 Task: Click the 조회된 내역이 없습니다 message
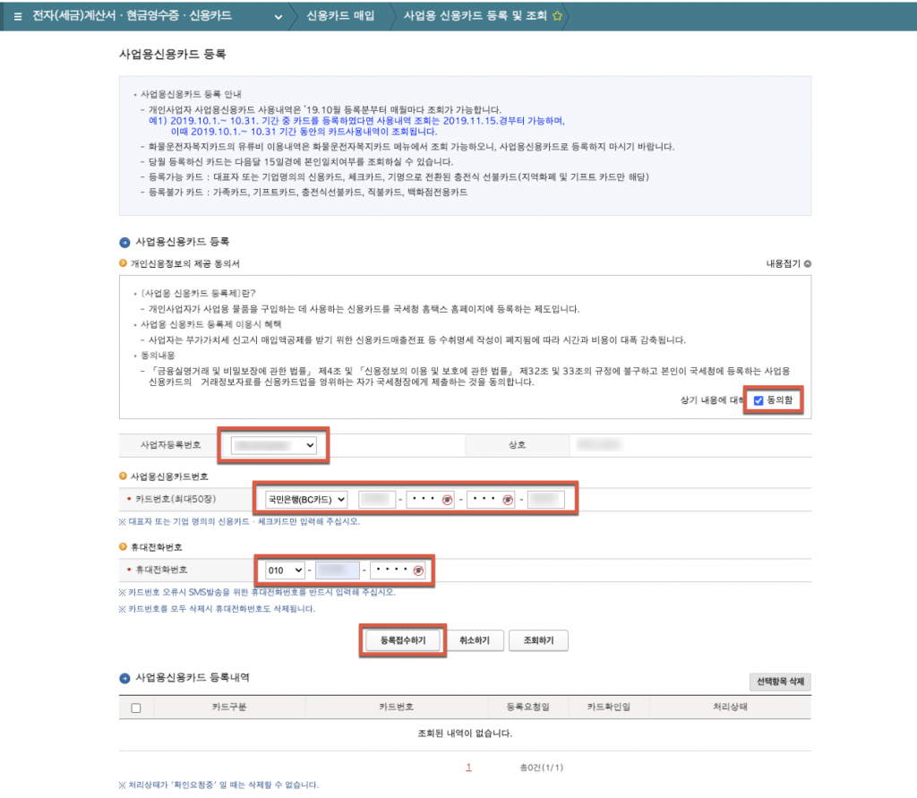pyautogui.click(x=465, y=733)
